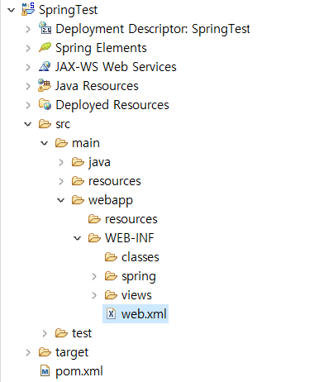Collapse the WEB-INF folder
The width and height of the screenshot is (333, 382).
click(x=78, y=238)
